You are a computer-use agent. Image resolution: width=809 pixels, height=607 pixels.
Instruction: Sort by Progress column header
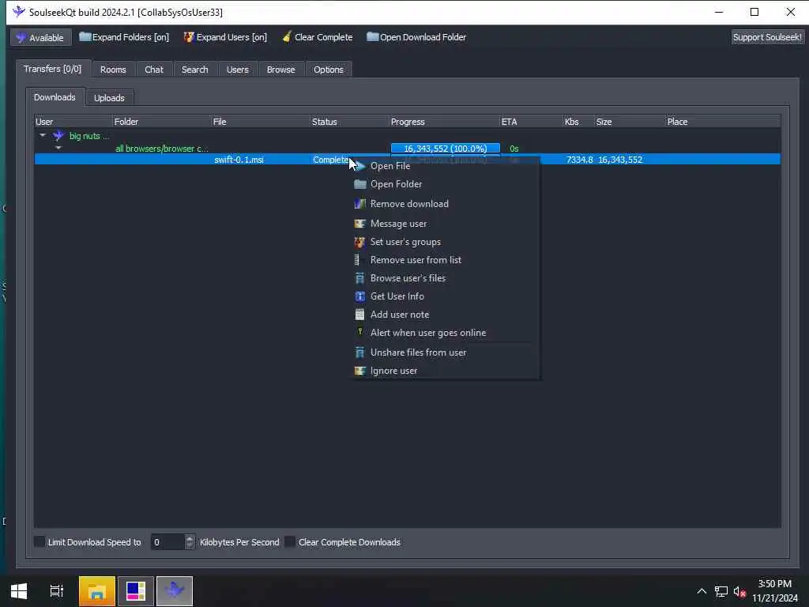(444, 122)
